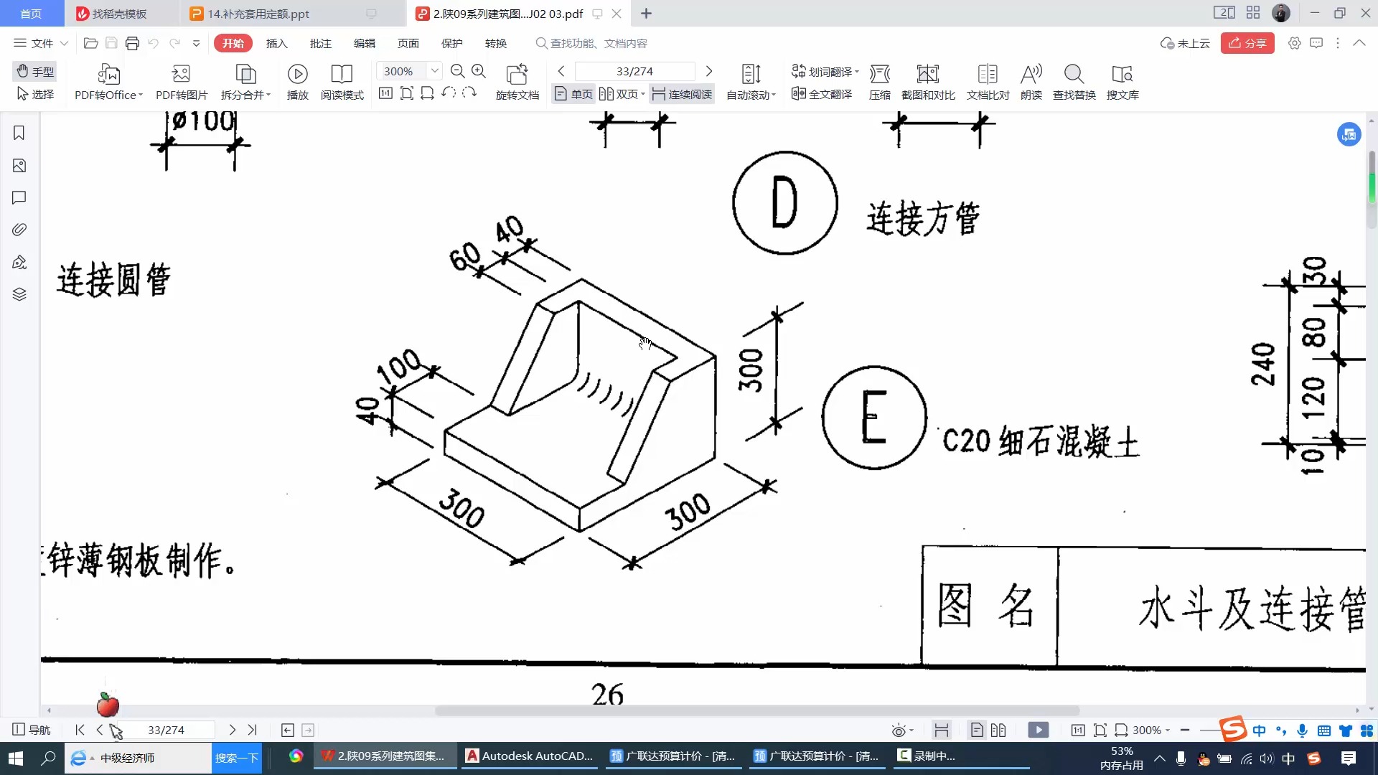Open the thumbnail panel in sidebar
The width and height of the screenshot is (1378, 775).
(x=19, y=165)
